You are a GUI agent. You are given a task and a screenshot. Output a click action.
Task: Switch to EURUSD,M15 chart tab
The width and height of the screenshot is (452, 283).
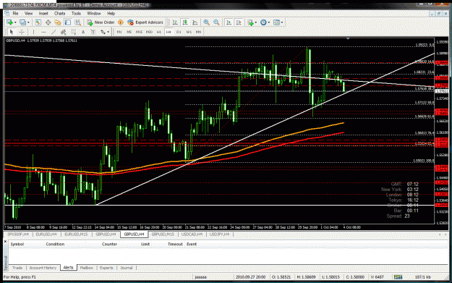pos(76,235)
